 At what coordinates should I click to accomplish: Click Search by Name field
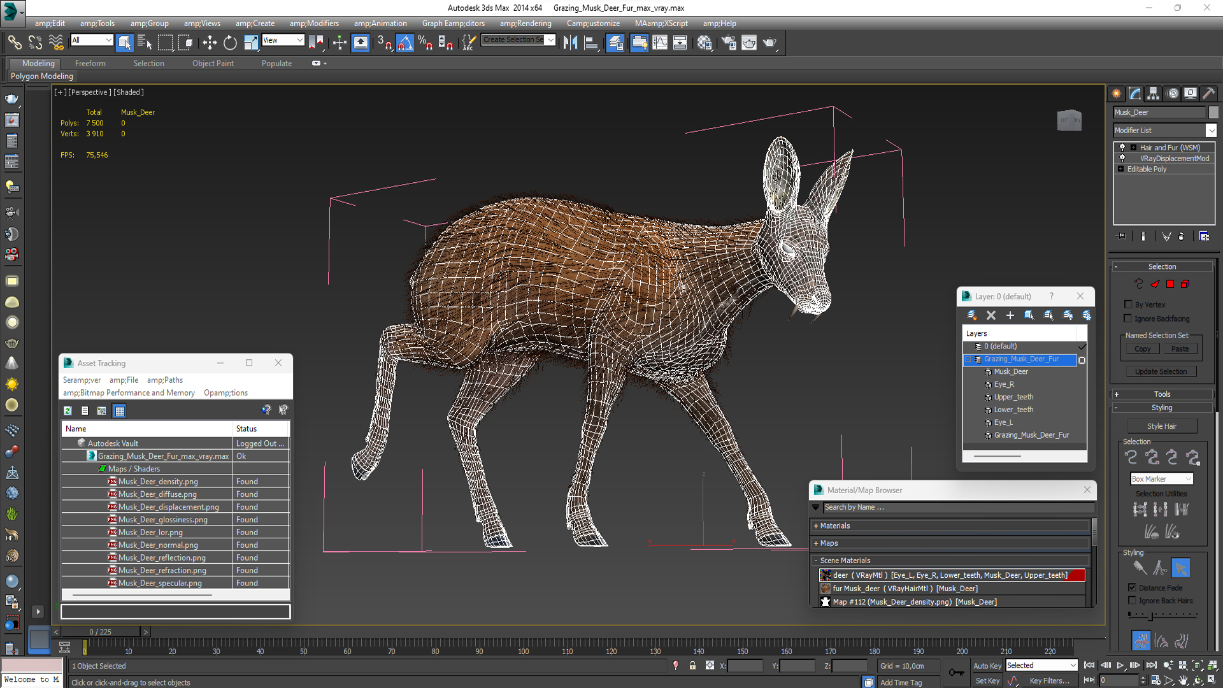(959, 508)
